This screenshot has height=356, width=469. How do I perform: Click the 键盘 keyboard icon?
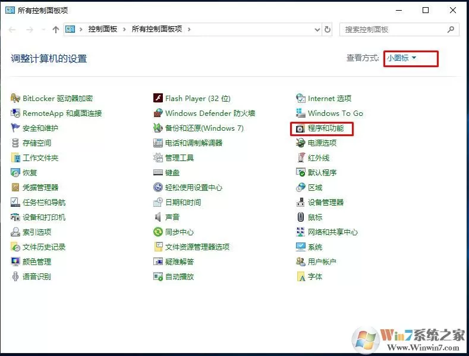click(x=158, y=172)
